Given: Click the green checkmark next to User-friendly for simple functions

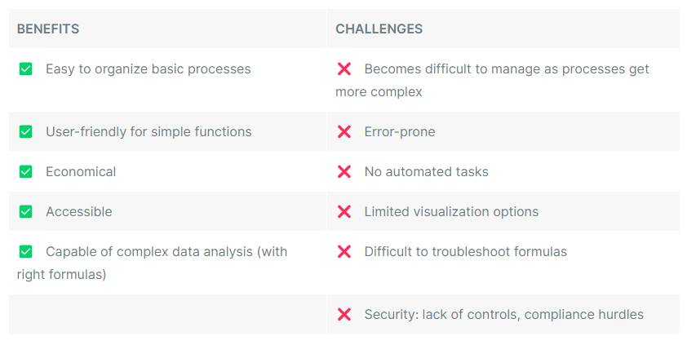Looking at the screenshot, I should coord(26,131).
